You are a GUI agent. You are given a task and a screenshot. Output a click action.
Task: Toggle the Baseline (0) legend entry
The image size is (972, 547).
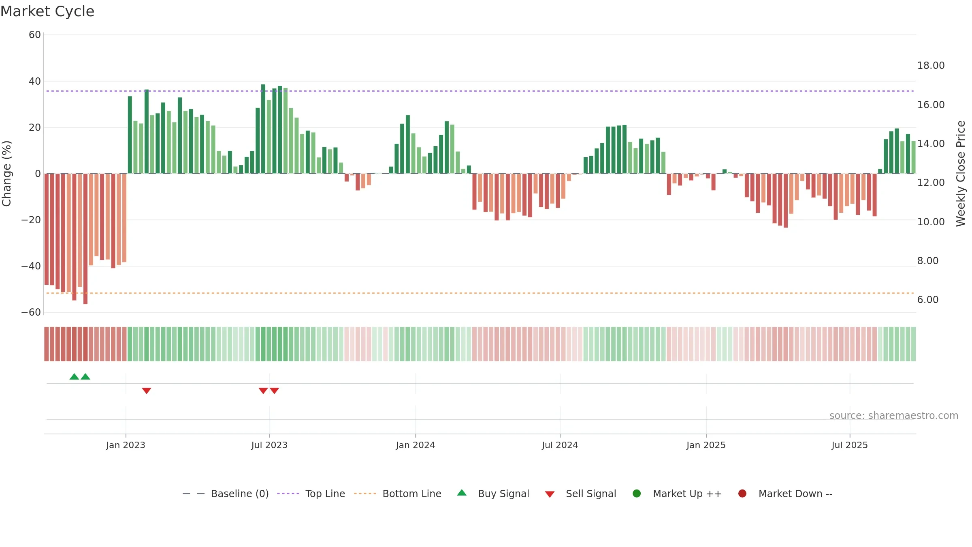coord(226,494)
